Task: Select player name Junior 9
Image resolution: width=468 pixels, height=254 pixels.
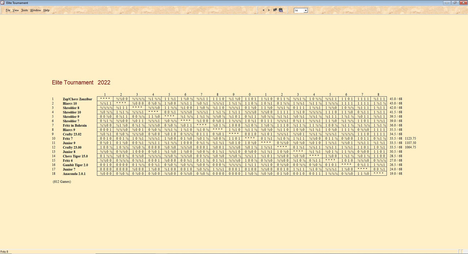Action: point(69,143)
